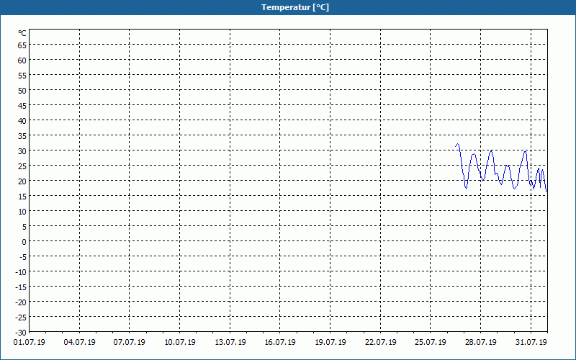Image resolution: width=576 pixels, height=360 pixels.
Task: Select the 30 value on temperature axis
Action: tap(22, 151)
